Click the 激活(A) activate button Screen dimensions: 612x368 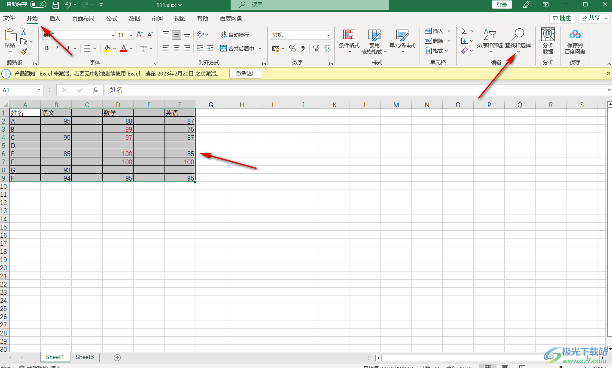245,73
